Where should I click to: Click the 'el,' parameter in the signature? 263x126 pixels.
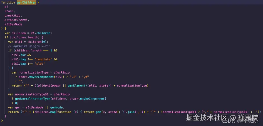tap(7, 7)
